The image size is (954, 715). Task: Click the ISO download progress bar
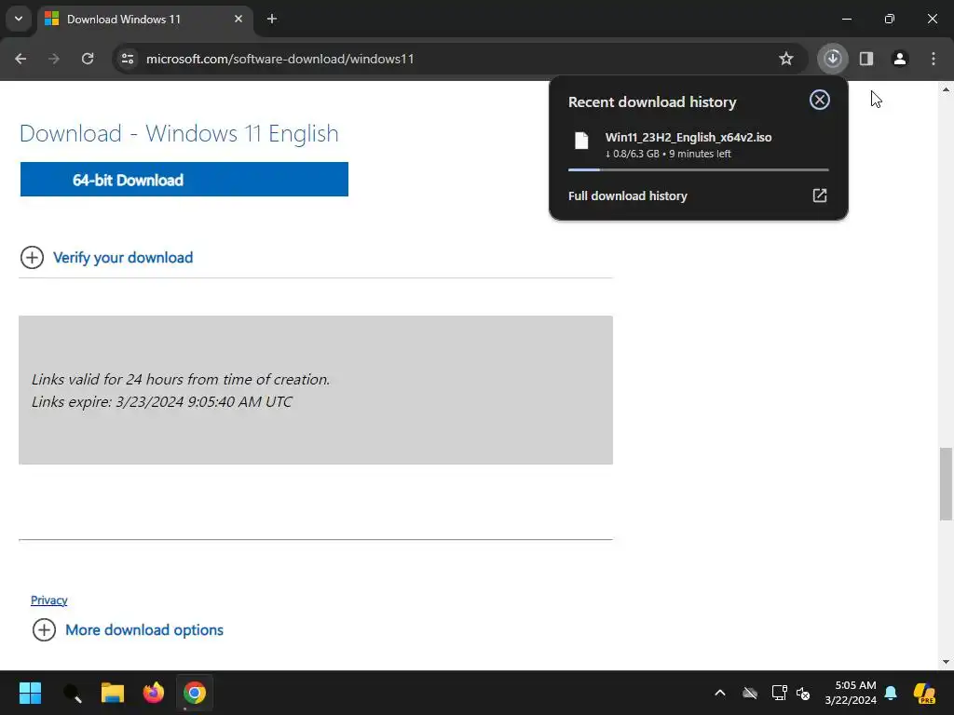pyautogui.click(x=699, y=169)
